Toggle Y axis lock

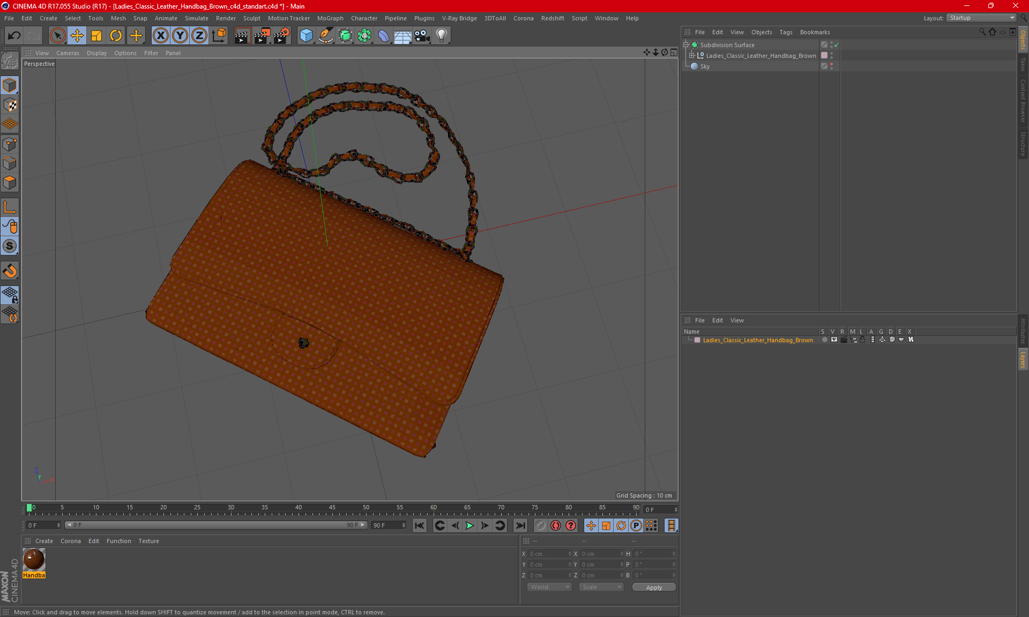pyautogui.click(x=180, y=35)
